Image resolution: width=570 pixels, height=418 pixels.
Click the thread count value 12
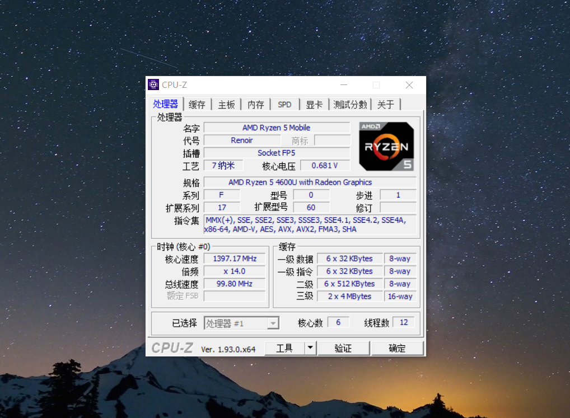(404, 322)
